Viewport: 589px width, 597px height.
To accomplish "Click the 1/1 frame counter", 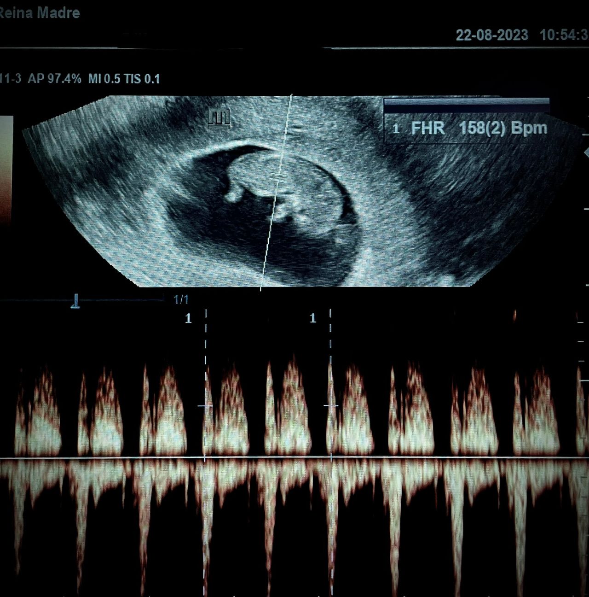I will (181, 300).
